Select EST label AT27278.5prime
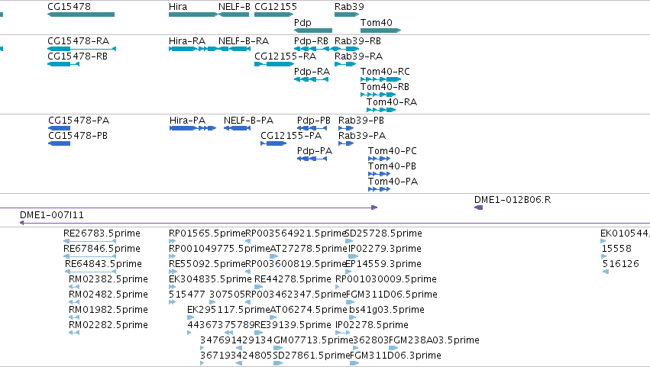The height and width of the screenshot is (367, 650). tap(309, 249)
